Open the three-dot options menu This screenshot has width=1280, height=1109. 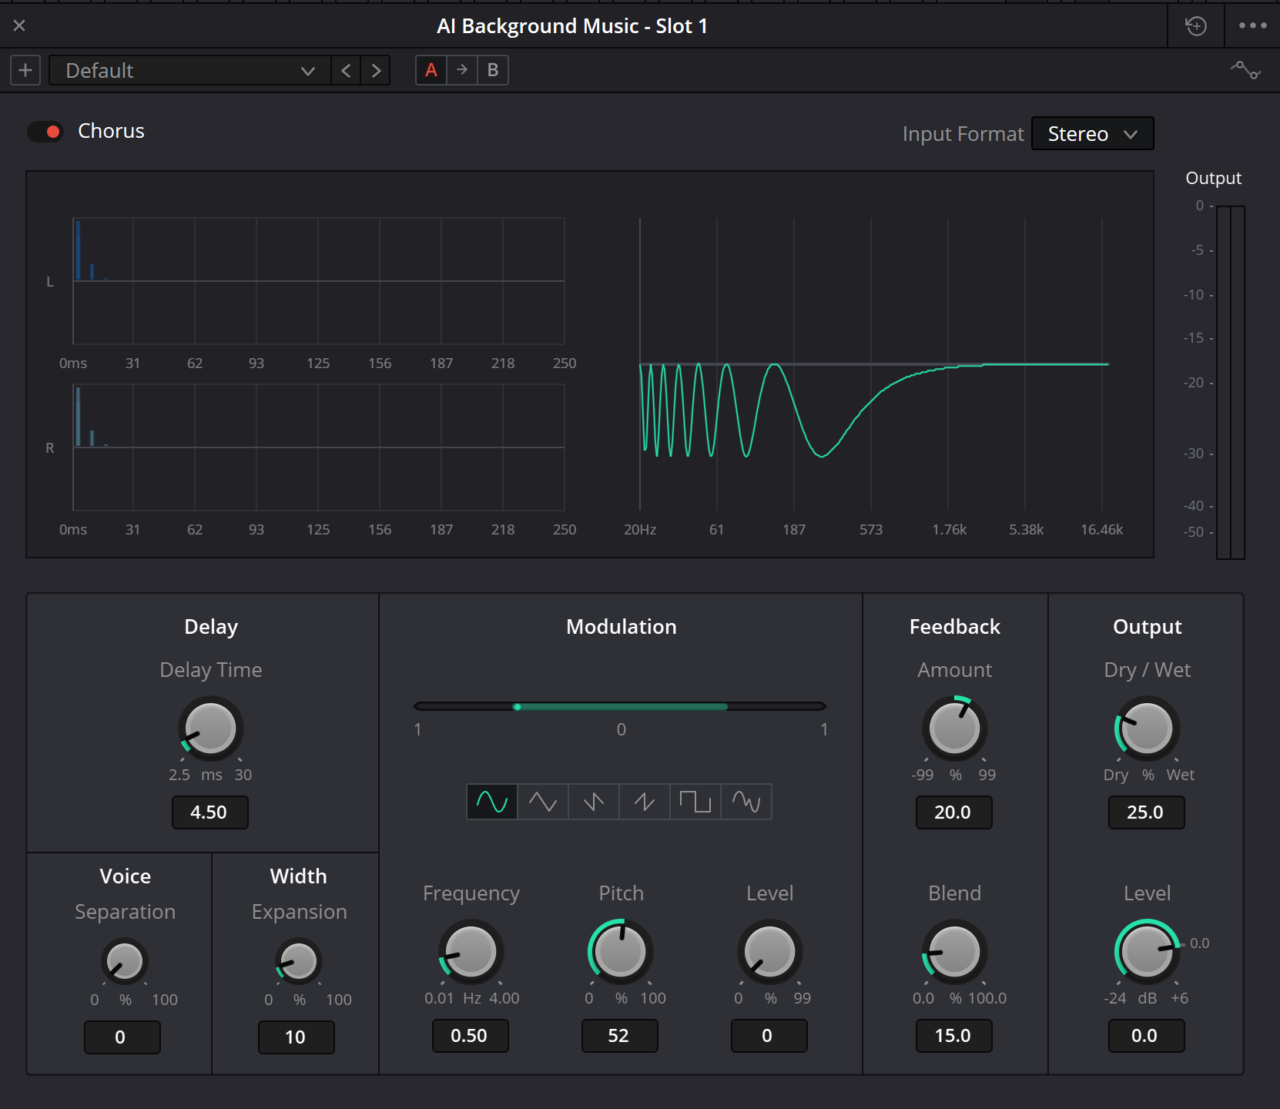pos(1252,25)
